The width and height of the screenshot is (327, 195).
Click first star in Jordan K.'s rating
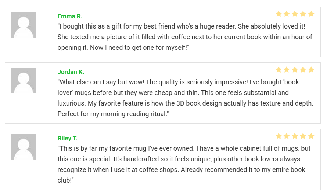pos(279,70)
